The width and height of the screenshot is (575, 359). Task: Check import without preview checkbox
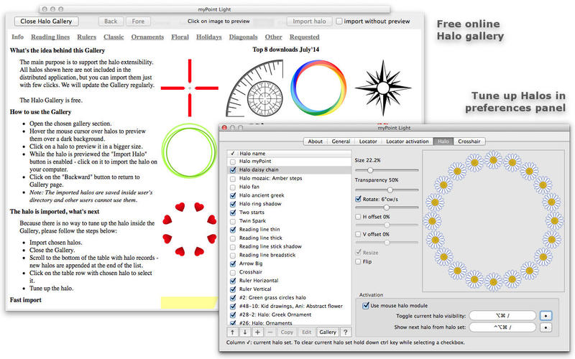[x=339, y=22]
